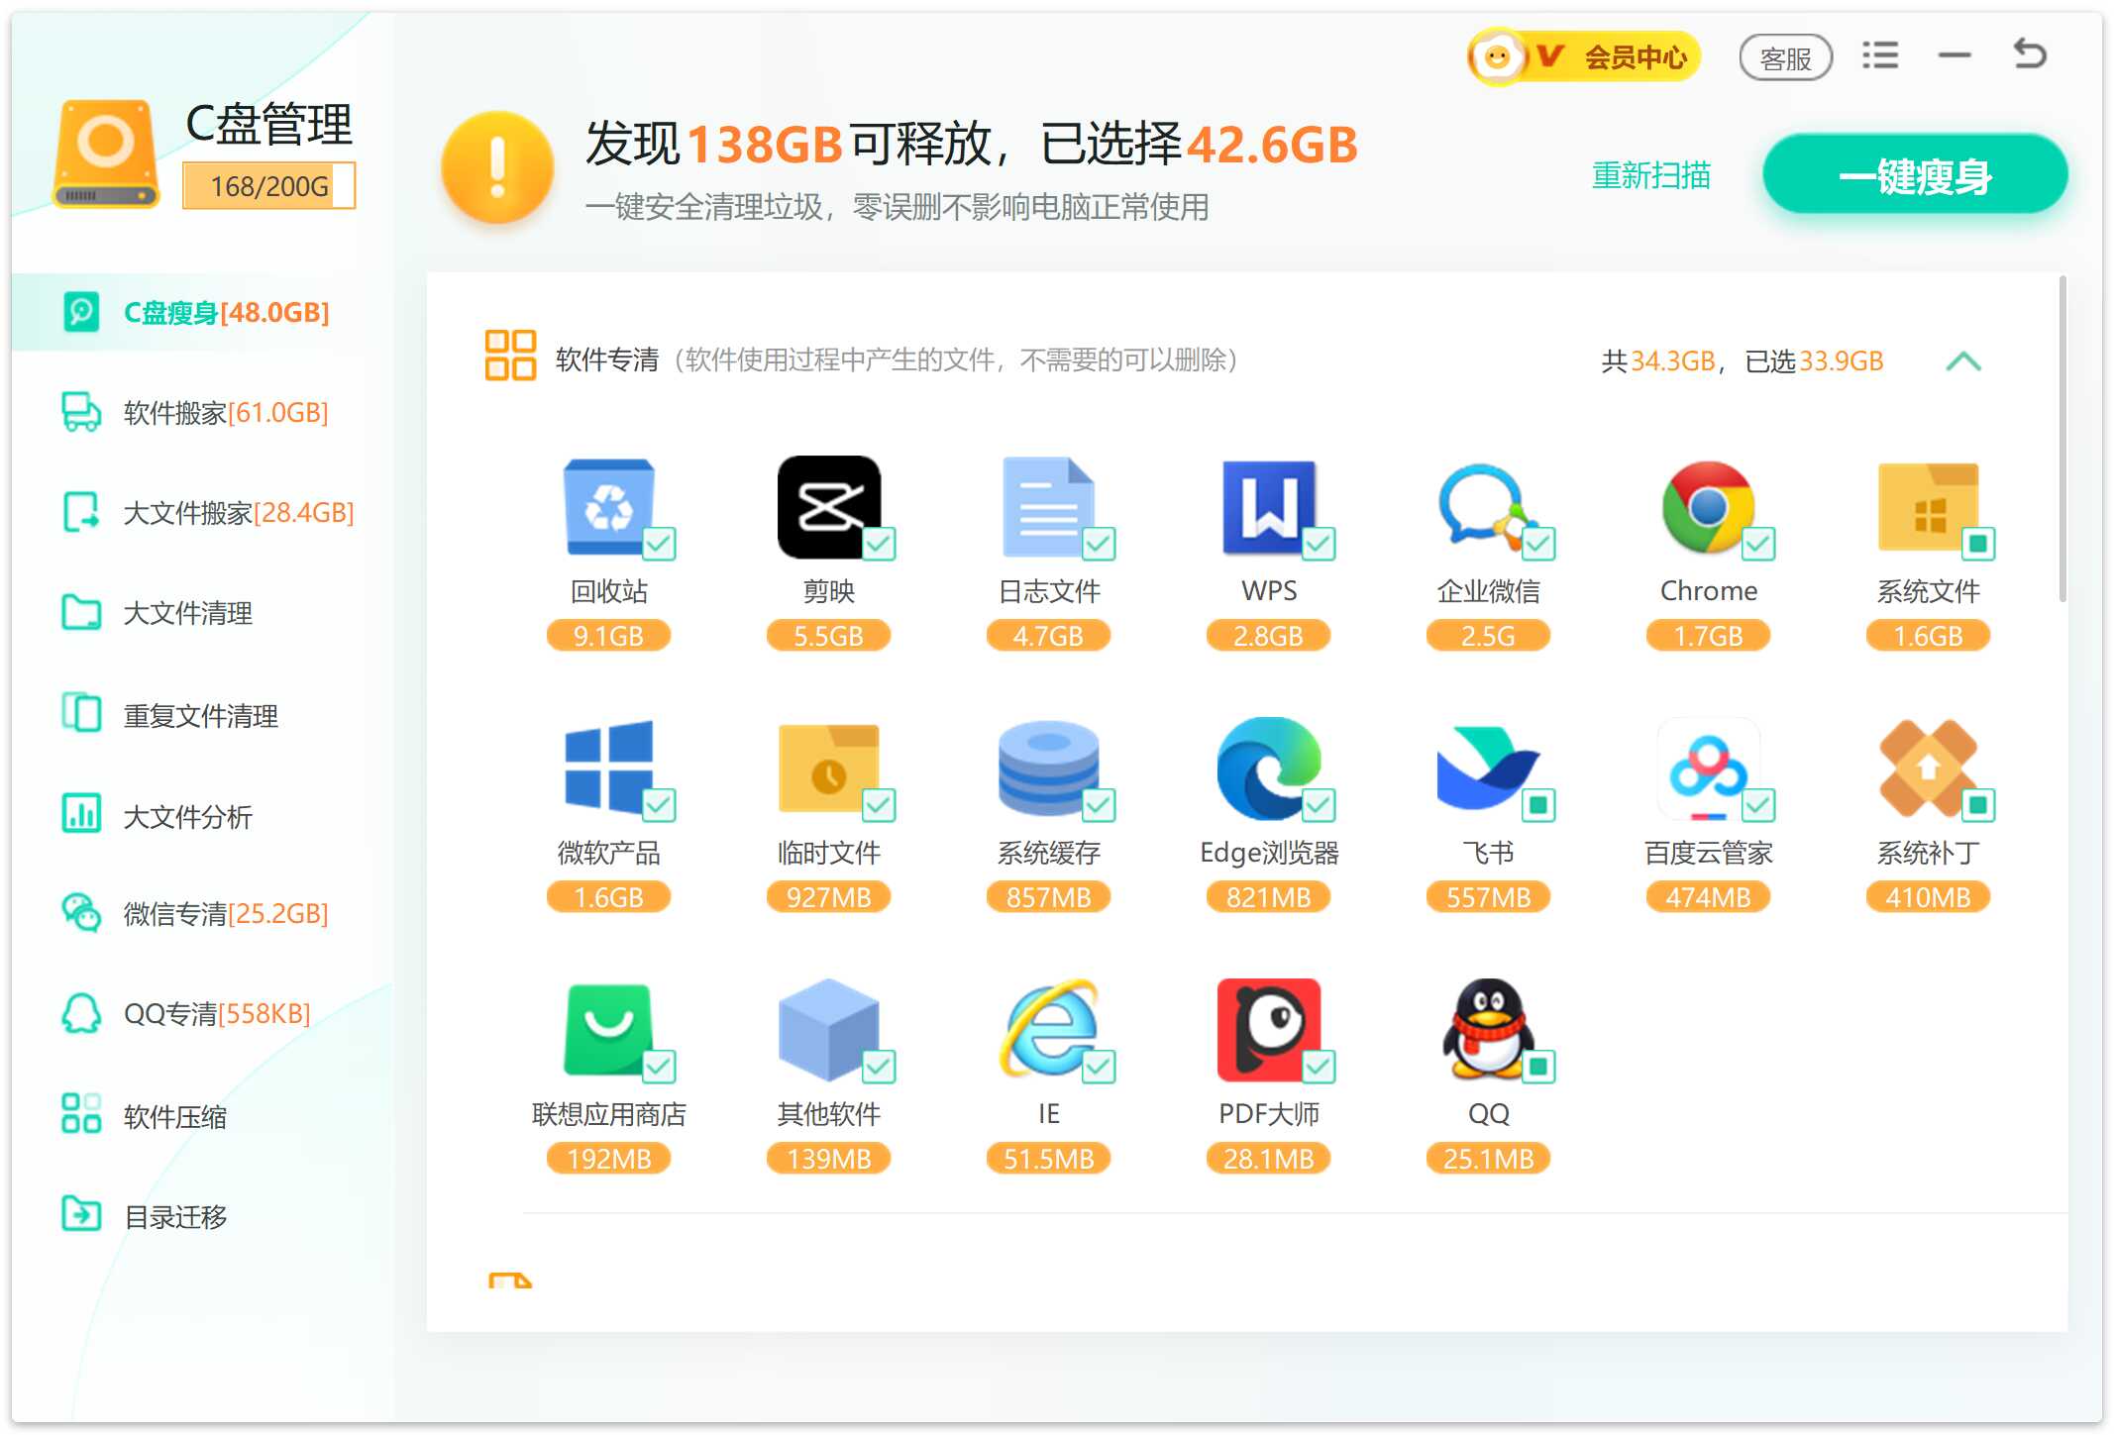Uncheck the Edge浏览器 checkbox

point(1319,804)
